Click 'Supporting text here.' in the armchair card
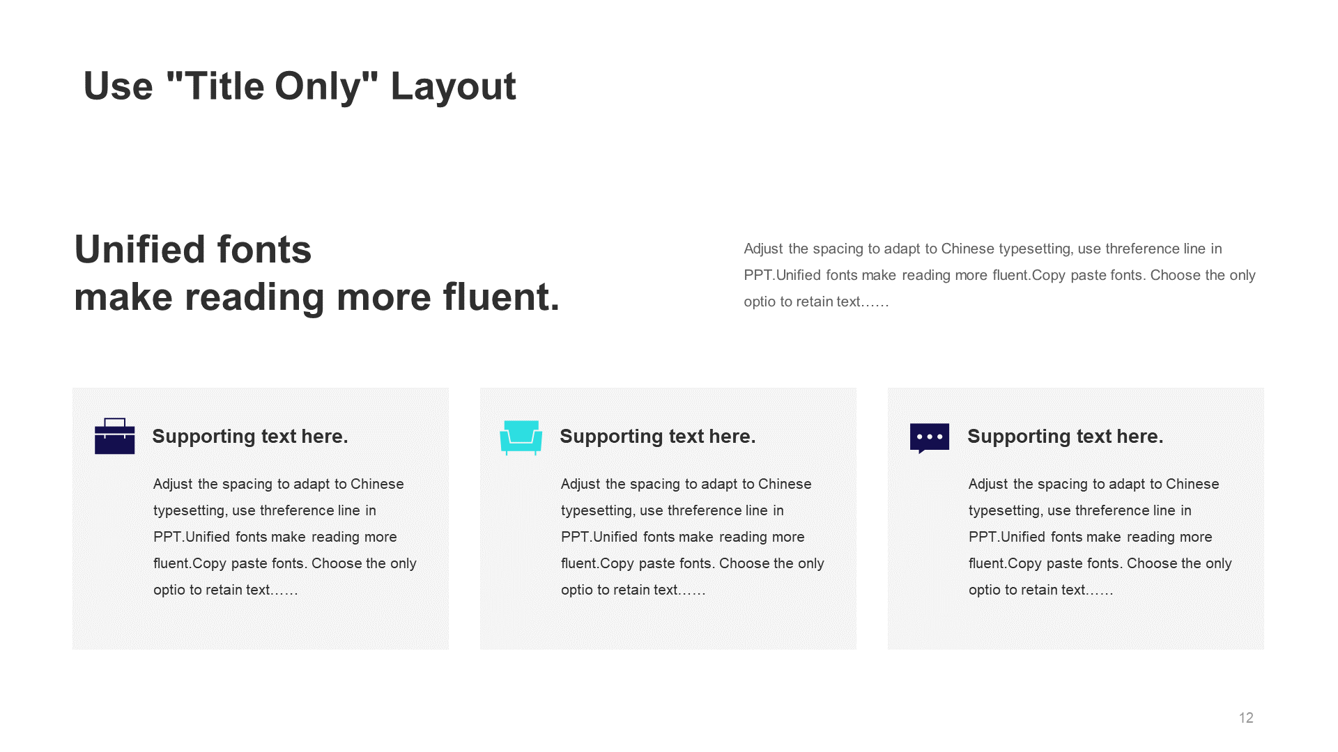Image resolution: width=1338 pixels, height=752 pixels. pyautogui.click(x=658, y=437)
